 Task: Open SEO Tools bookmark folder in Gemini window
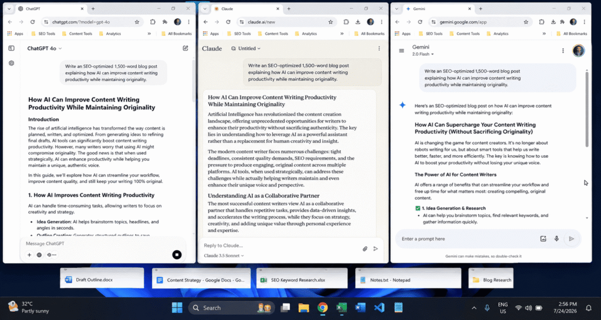click(x=430, y=33)
